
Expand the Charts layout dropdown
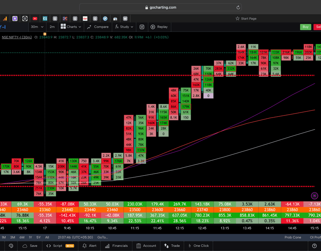tap(71, 27)
